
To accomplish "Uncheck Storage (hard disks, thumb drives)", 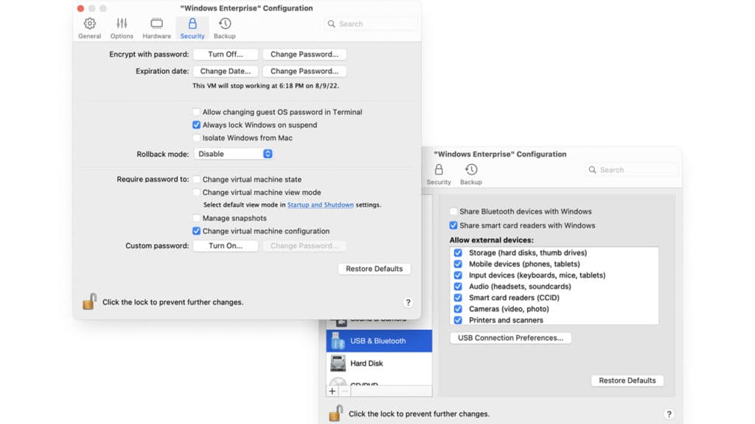I will click(458, 253).
